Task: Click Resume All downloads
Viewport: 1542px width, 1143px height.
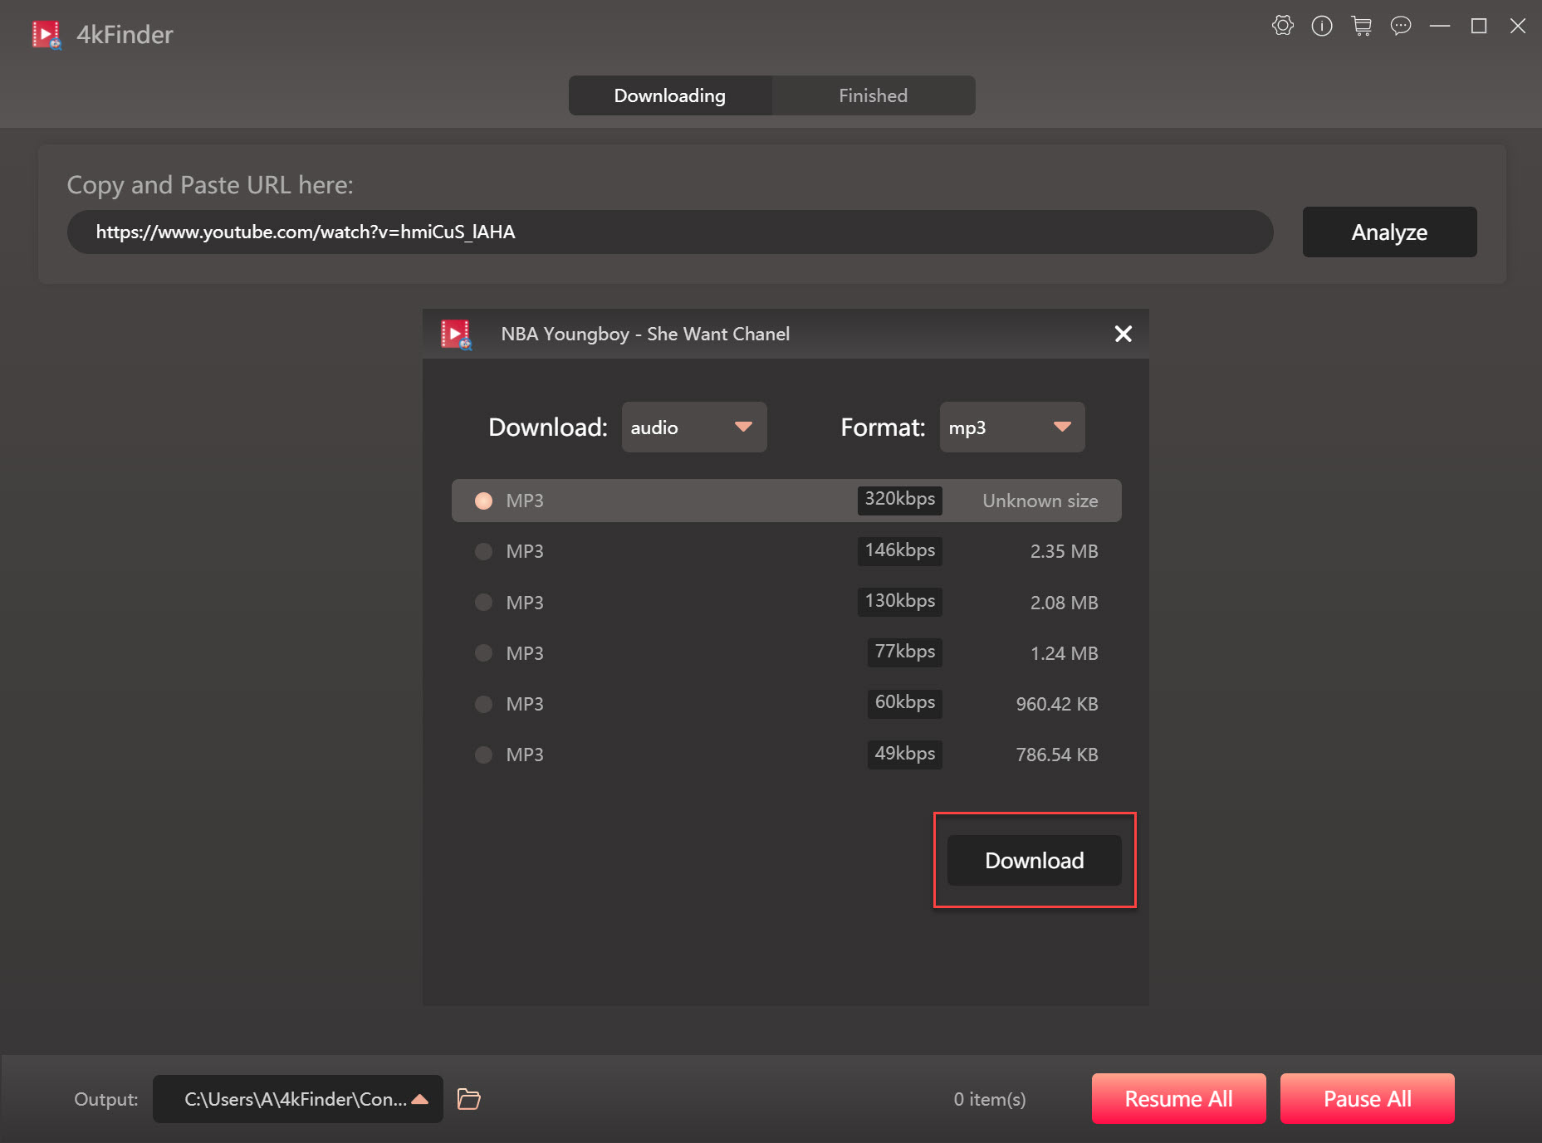Action: pyautogui.click(x=1178, y=1098)
